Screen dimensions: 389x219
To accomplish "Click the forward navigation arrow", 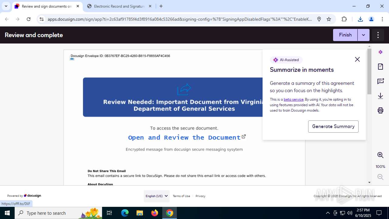I will pos(18,19).
